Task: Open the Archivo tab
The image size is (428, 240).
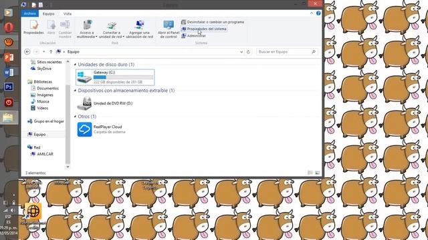Action: click(29, 13)
